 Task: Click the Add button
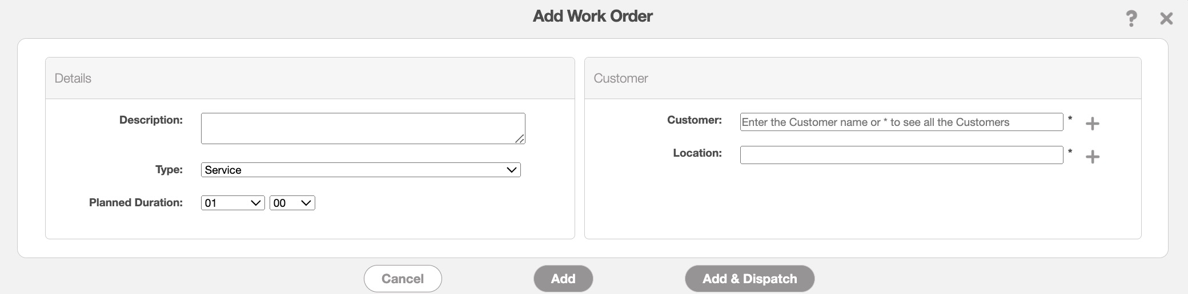563,279
